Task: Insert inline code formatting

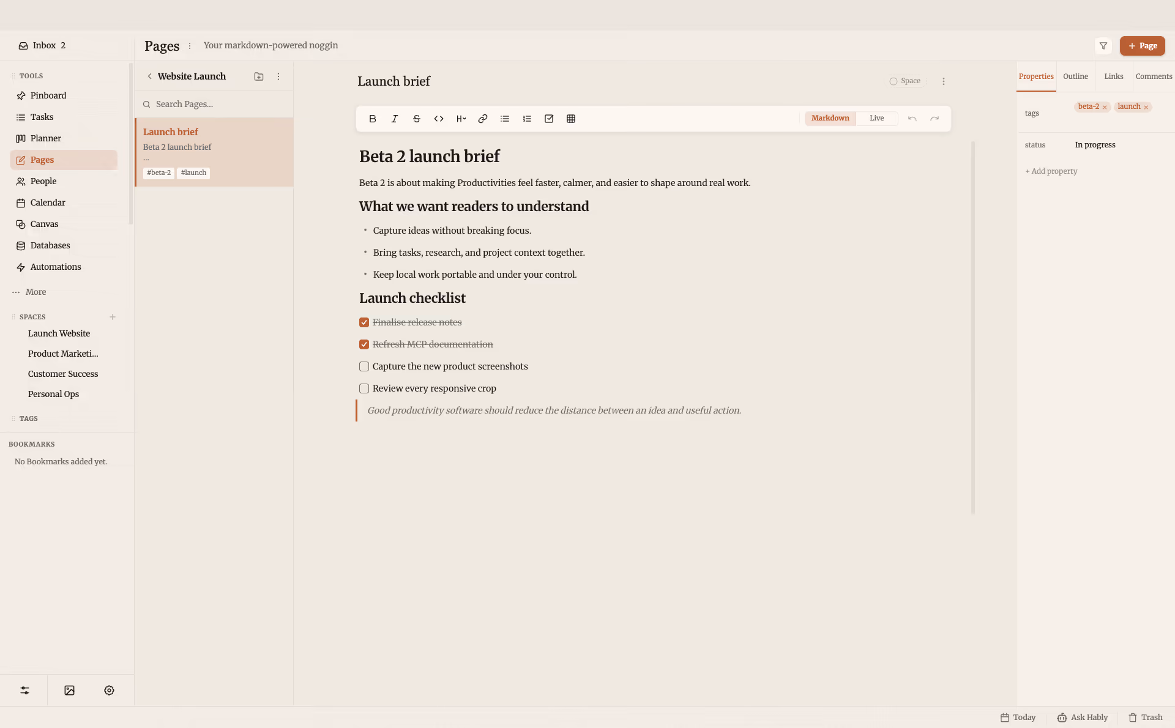Action: [x=439, y=119]
